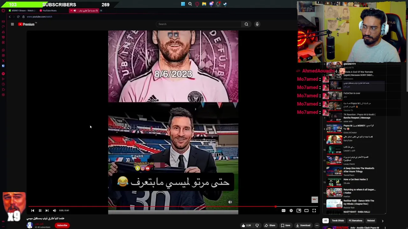Open Windows Start menu

pos(183,4)
